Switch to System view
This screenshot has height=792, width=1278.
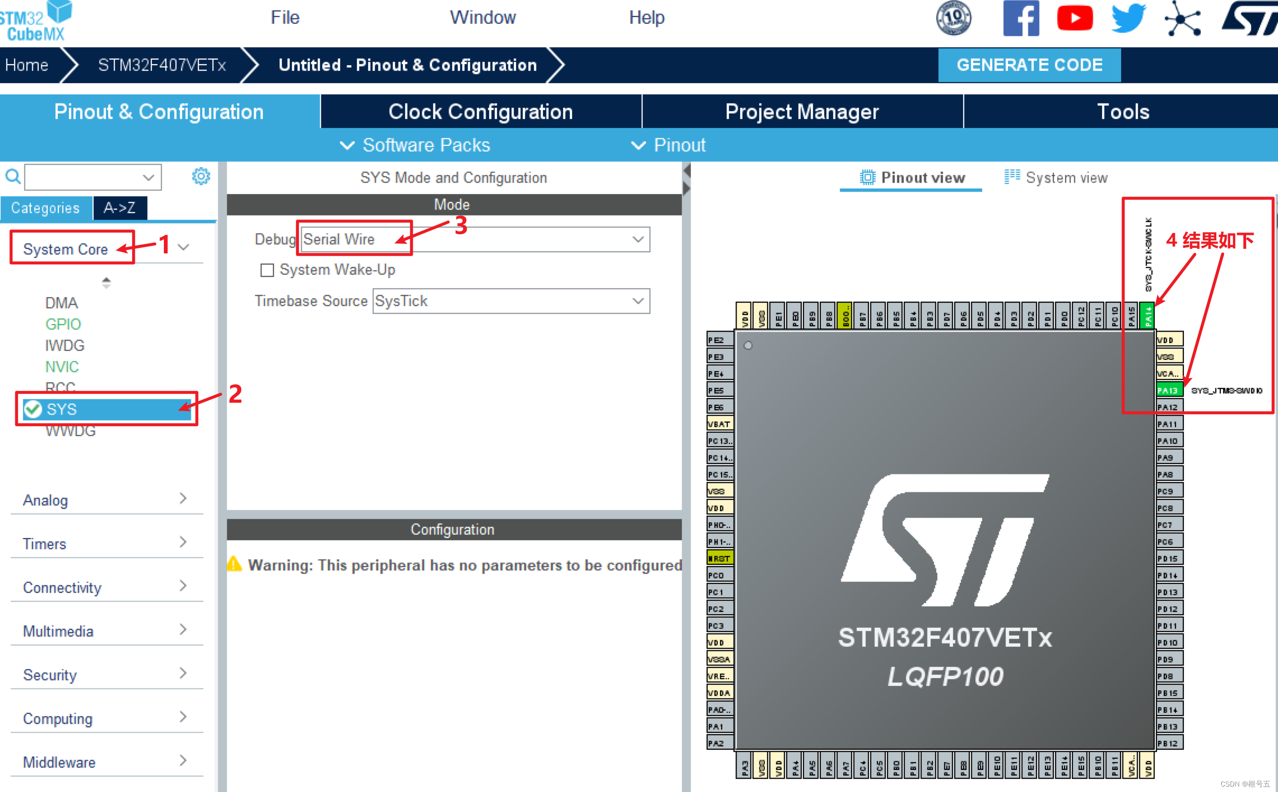pos(1056,178)
